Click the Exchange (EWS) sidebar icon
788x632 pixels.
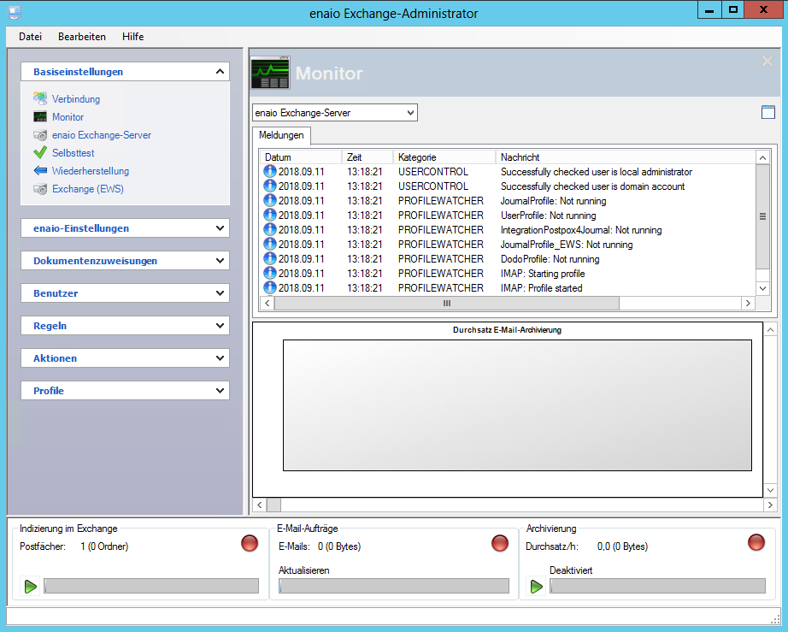[40, 189]
